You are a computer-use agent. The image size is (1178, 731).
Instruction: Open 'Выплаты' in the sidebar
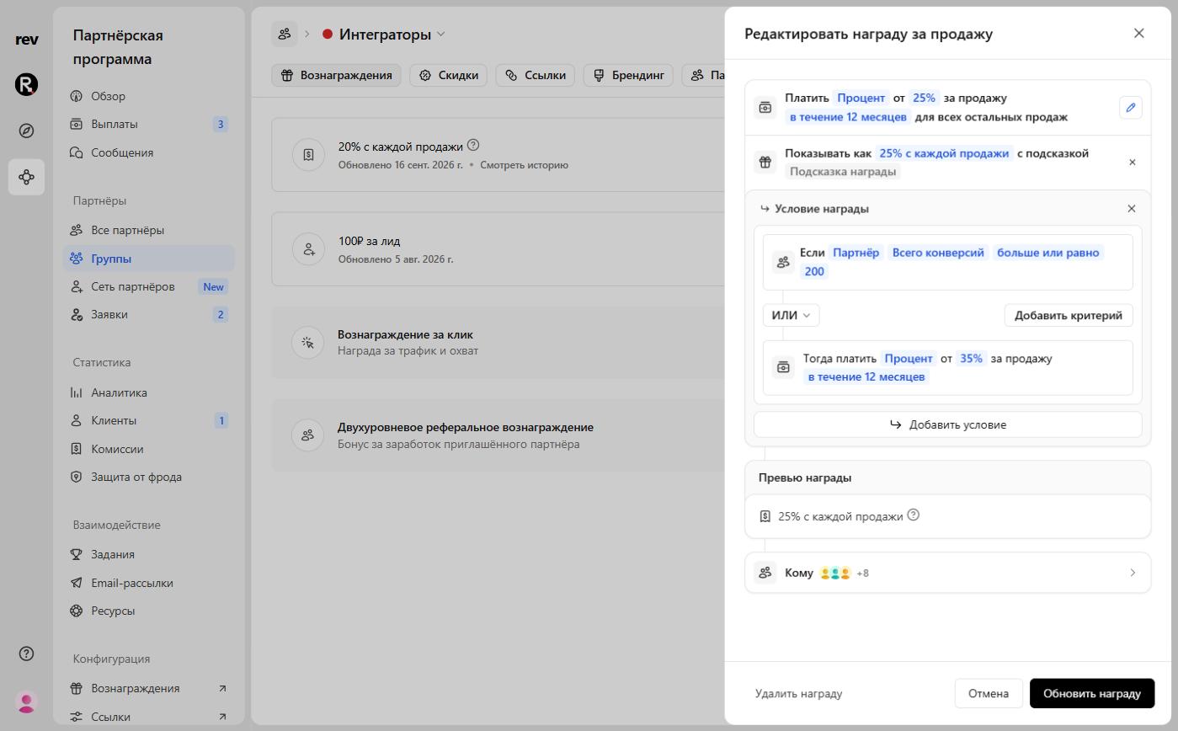click(149, 124)
